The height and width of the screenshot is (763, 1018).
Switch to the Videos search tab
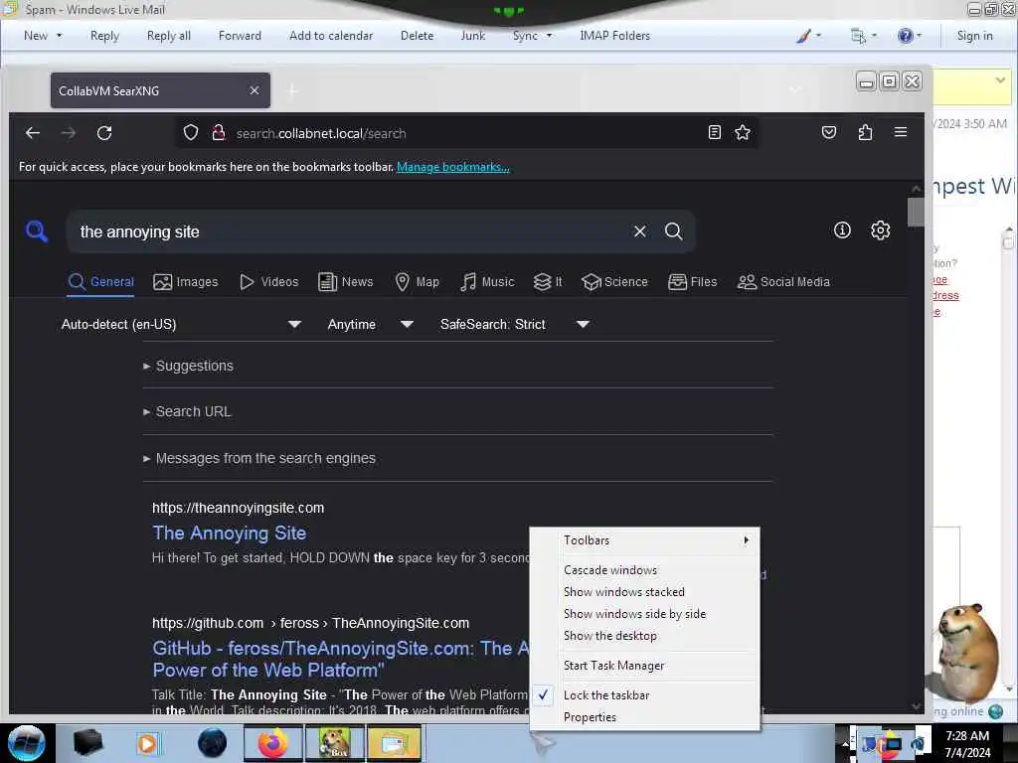268,281
